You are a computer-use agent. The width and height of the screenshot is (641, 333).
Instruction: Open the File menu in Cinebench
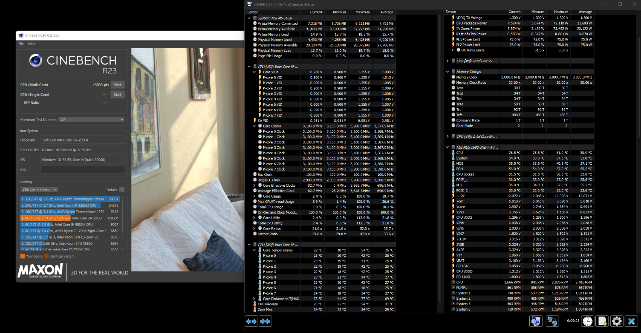point(21,44)
